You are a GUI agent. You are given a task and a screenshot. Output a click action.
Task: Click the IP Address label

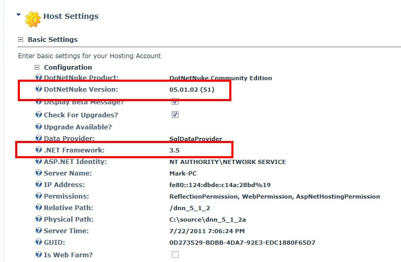click(x=64, y=184)
